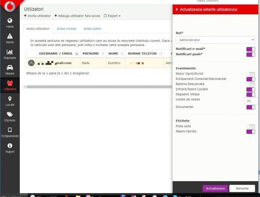Click the Limita de viteza input field
Screen dimensions: 260x197
pyautogui.click(x=250, y=101)
